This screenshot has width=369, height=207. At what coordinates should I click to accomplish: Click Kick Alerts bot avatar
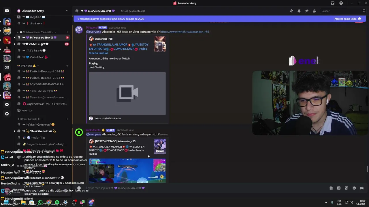79,132
